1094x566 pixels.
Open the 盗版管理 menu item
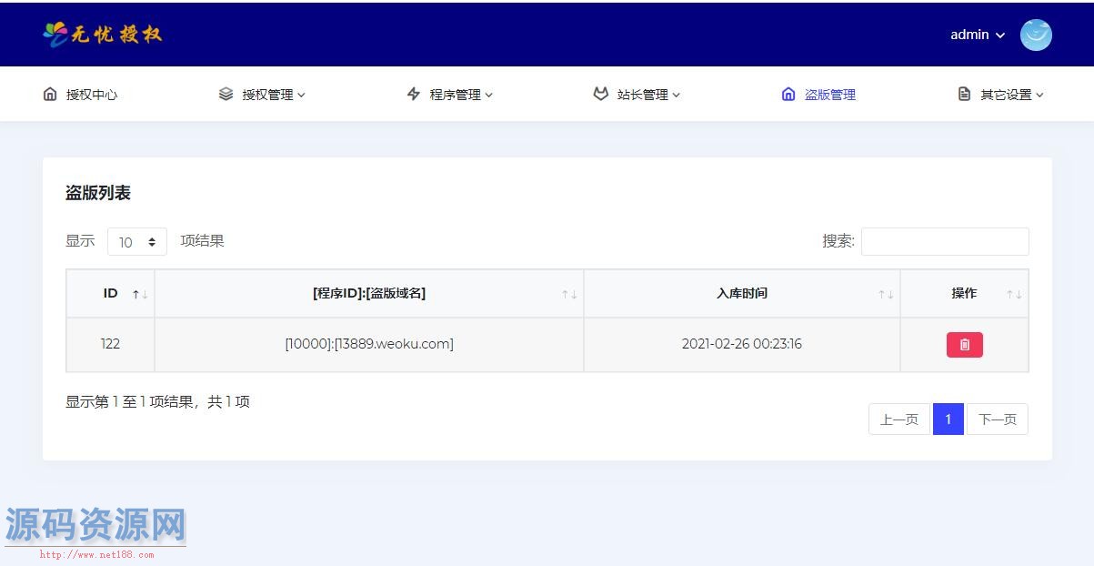pos(818,94)
